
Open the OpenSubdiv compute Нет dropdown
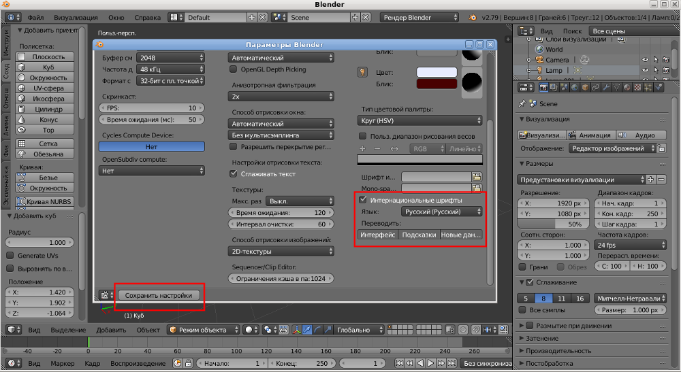(152, 171)
